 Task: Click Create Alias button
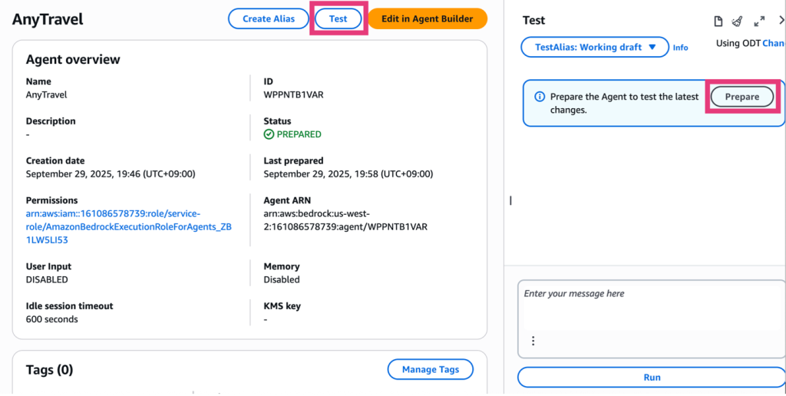point(268,19)
